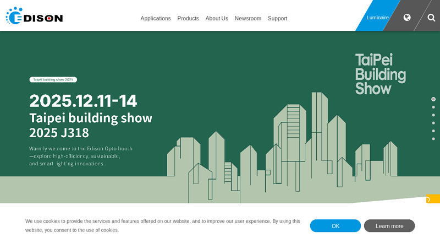Viewport: 440px width, 248px height.
Task: Jump to the fifth carousel slide dot
Action: coord(433,131)
